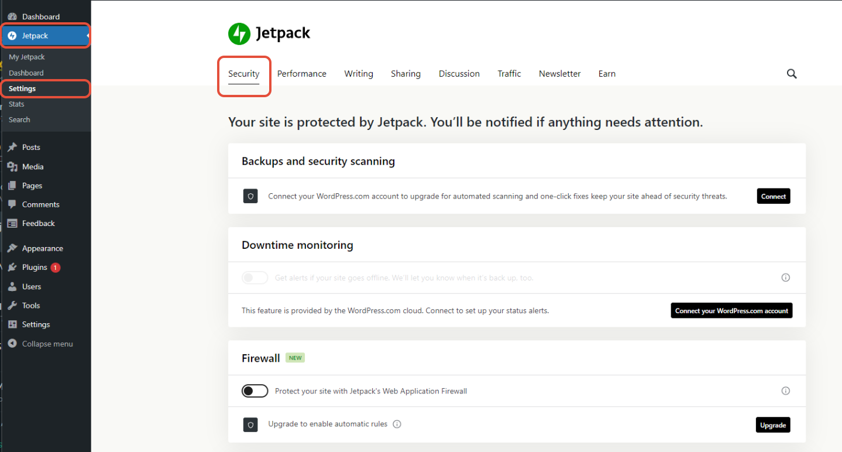Image resolution: width=842 pixels, height=452 pixels.
Task: Click the Dashboard gauge icon in sidebar
Action: (x=12, y=16)
